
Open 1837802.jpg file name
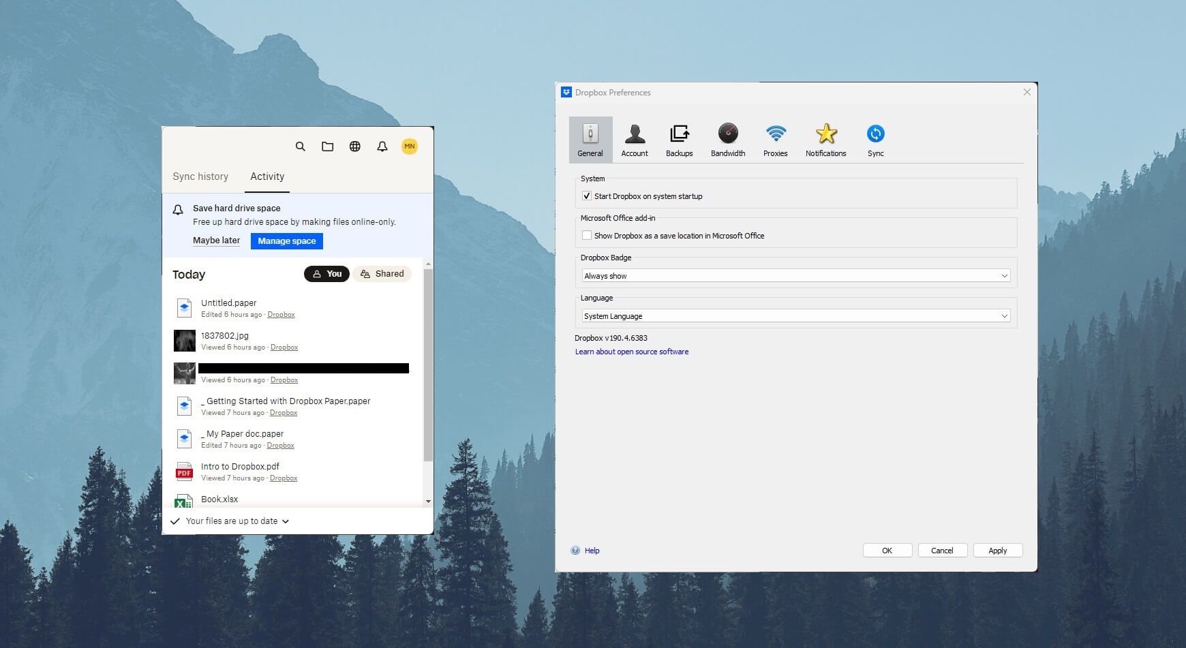point(225,336)
